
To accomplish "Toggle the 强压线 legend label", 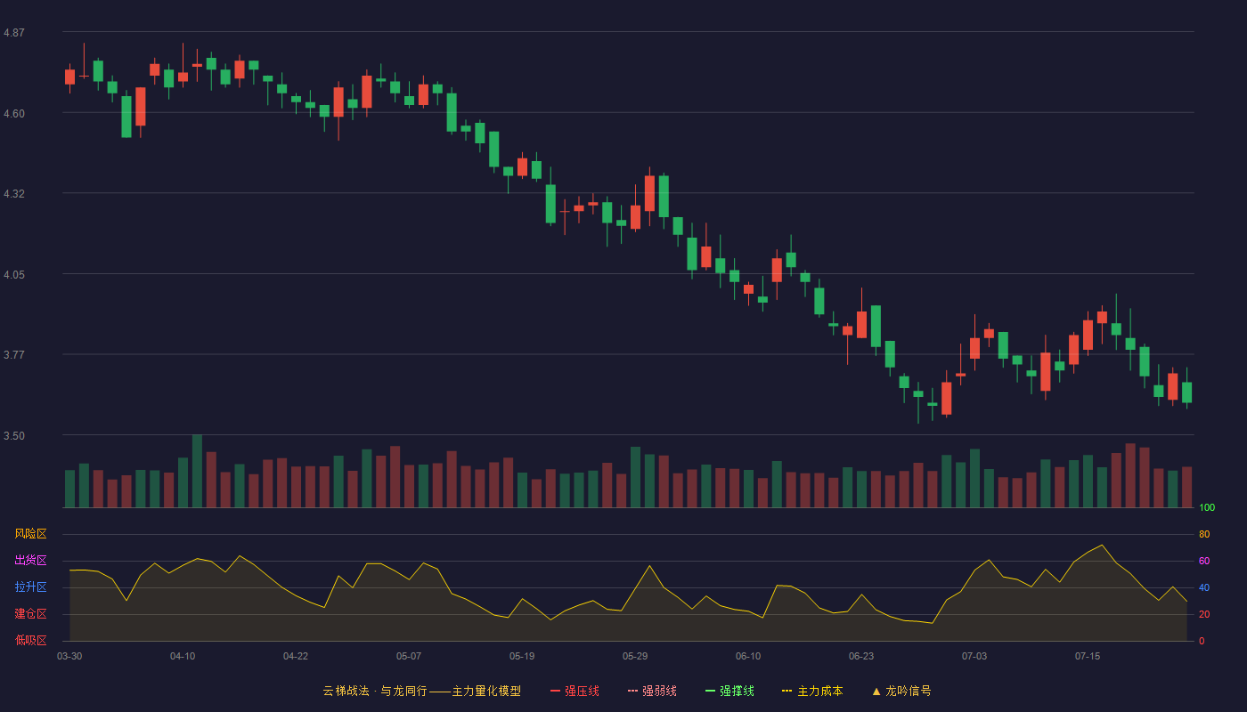I will coord(582,691).
